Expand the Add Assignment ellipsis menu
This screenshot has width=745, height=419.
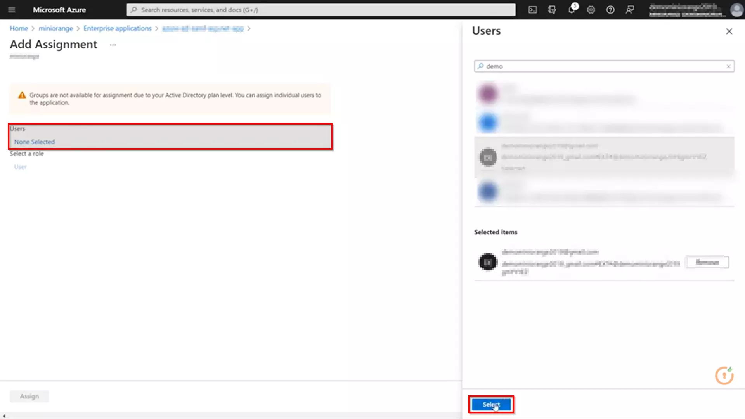click(x=113, y=45)
